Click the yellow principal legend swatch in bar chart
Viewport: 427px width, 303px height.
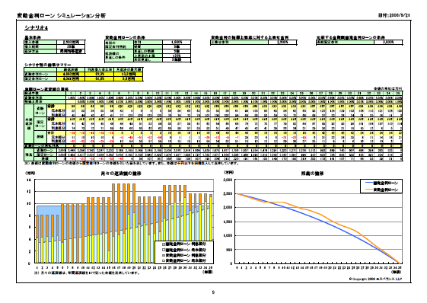pos(164,261)
